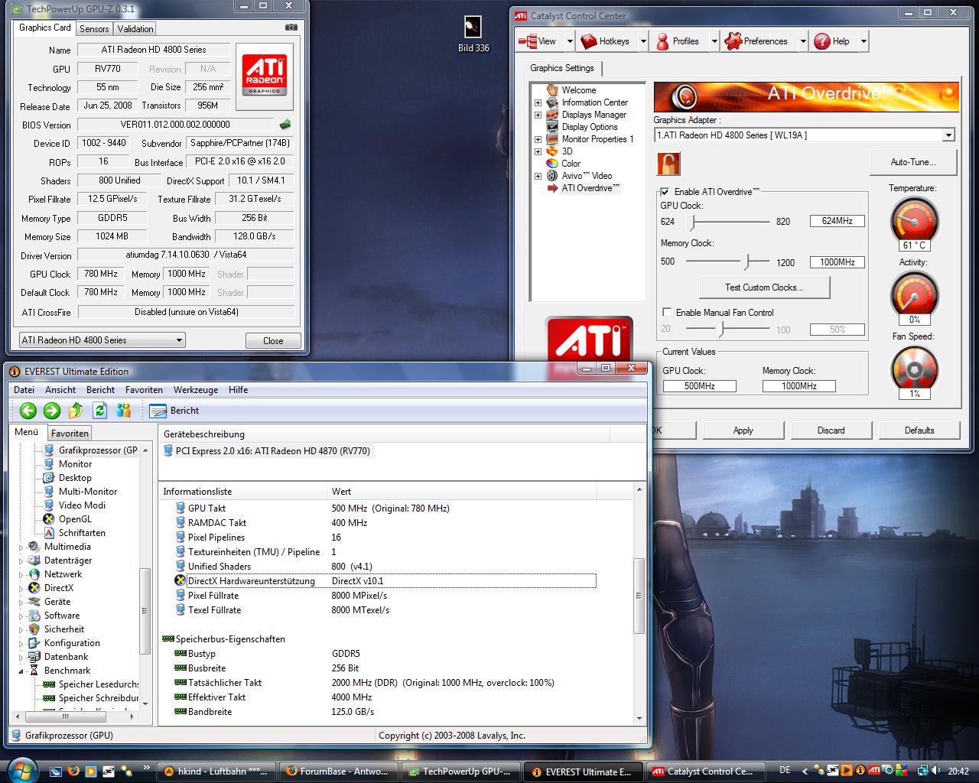This screenshot has width=979, height=783.
Task: Click the EVEREST up-level arrow icon
Action: point(76,411)
